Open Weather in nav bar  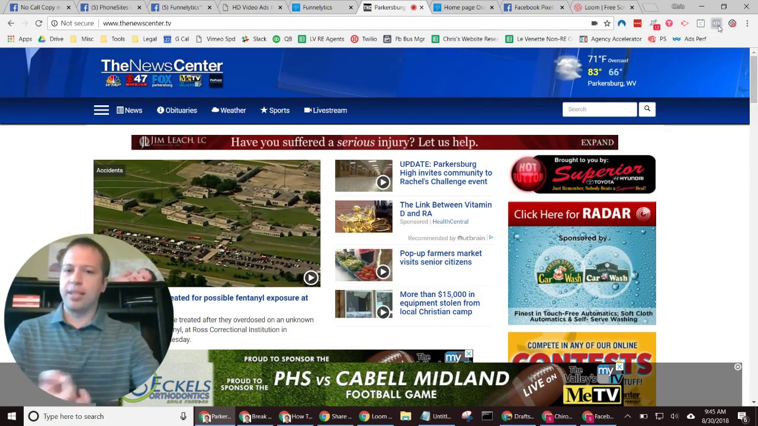coord(229,110)
